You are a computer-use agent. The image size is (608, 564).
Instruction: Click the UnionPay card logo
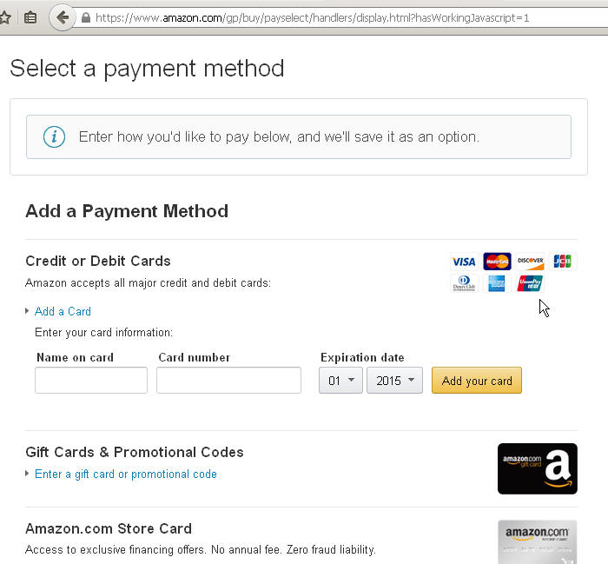pos(530,283)
